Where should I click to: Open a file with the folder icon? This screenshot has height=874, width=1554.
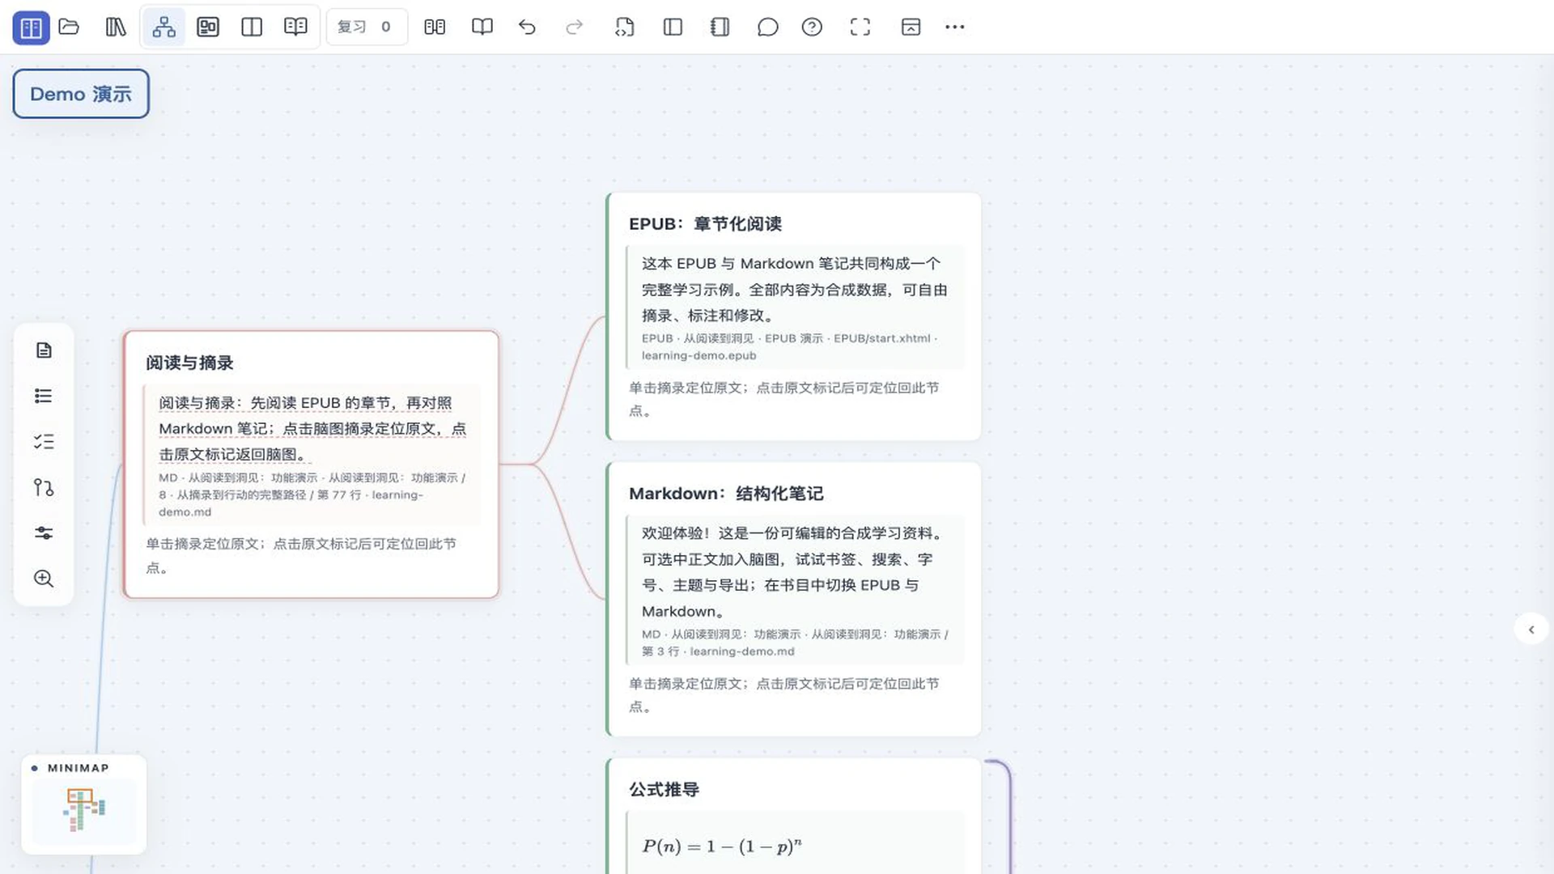click(x=69, y=28)
